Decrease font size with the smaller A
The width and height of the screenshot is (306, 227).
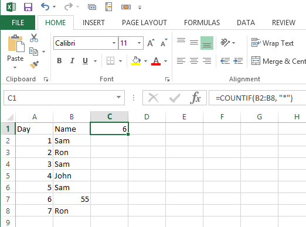tap(164, 43)
